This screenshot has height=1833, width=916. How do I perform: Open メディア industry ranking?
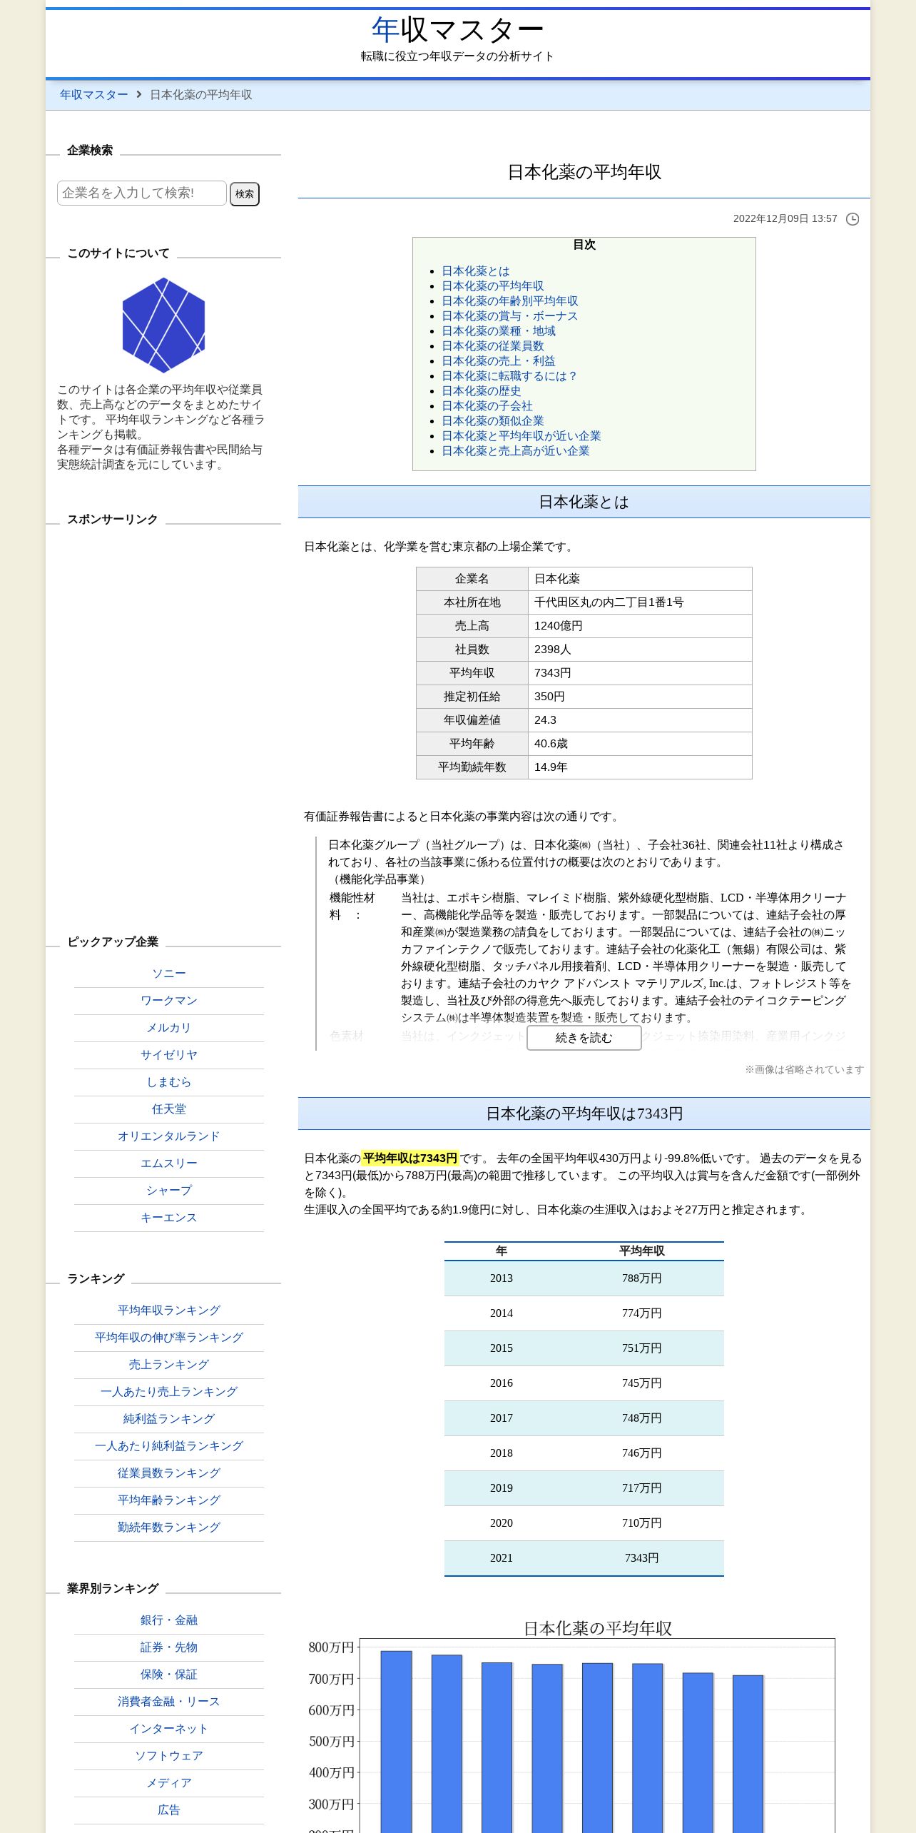coord(169,1783)
